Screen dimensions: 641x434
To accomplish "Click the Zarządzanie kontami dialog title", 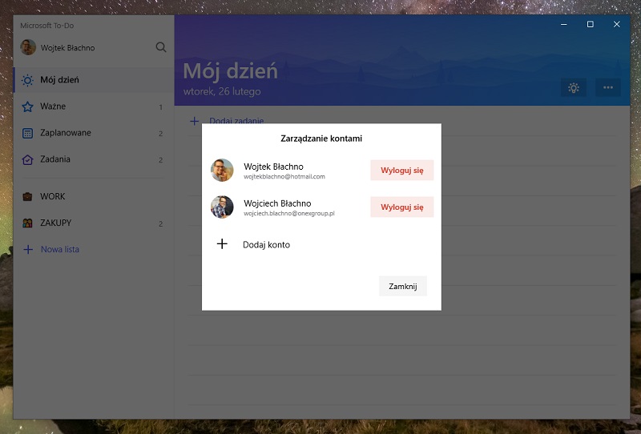I will (321, 139).
